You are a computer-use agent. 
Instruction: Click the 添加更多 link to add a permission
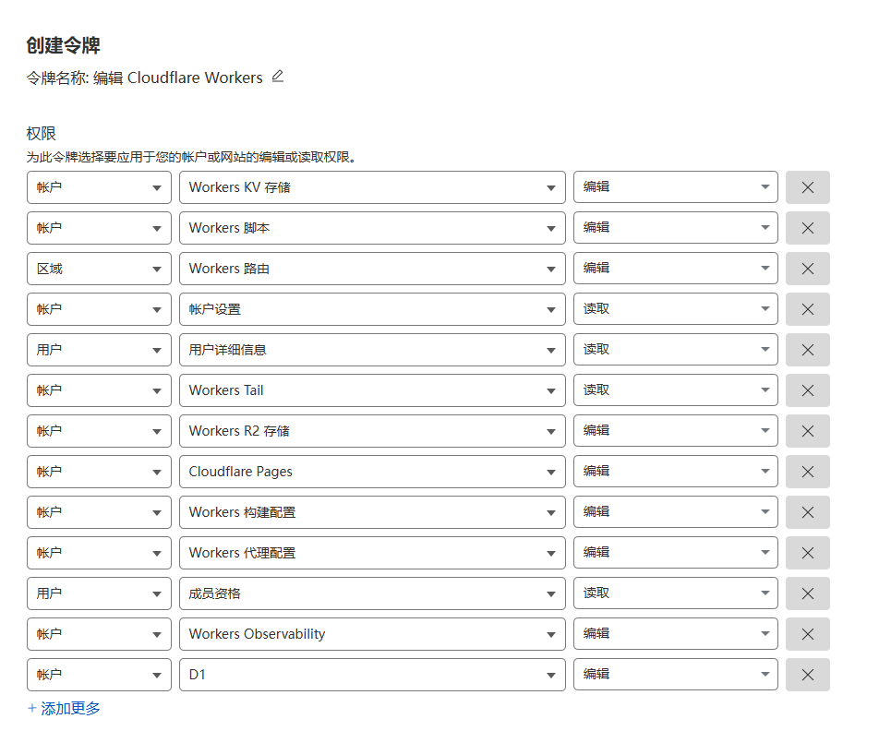coord(61,707)
